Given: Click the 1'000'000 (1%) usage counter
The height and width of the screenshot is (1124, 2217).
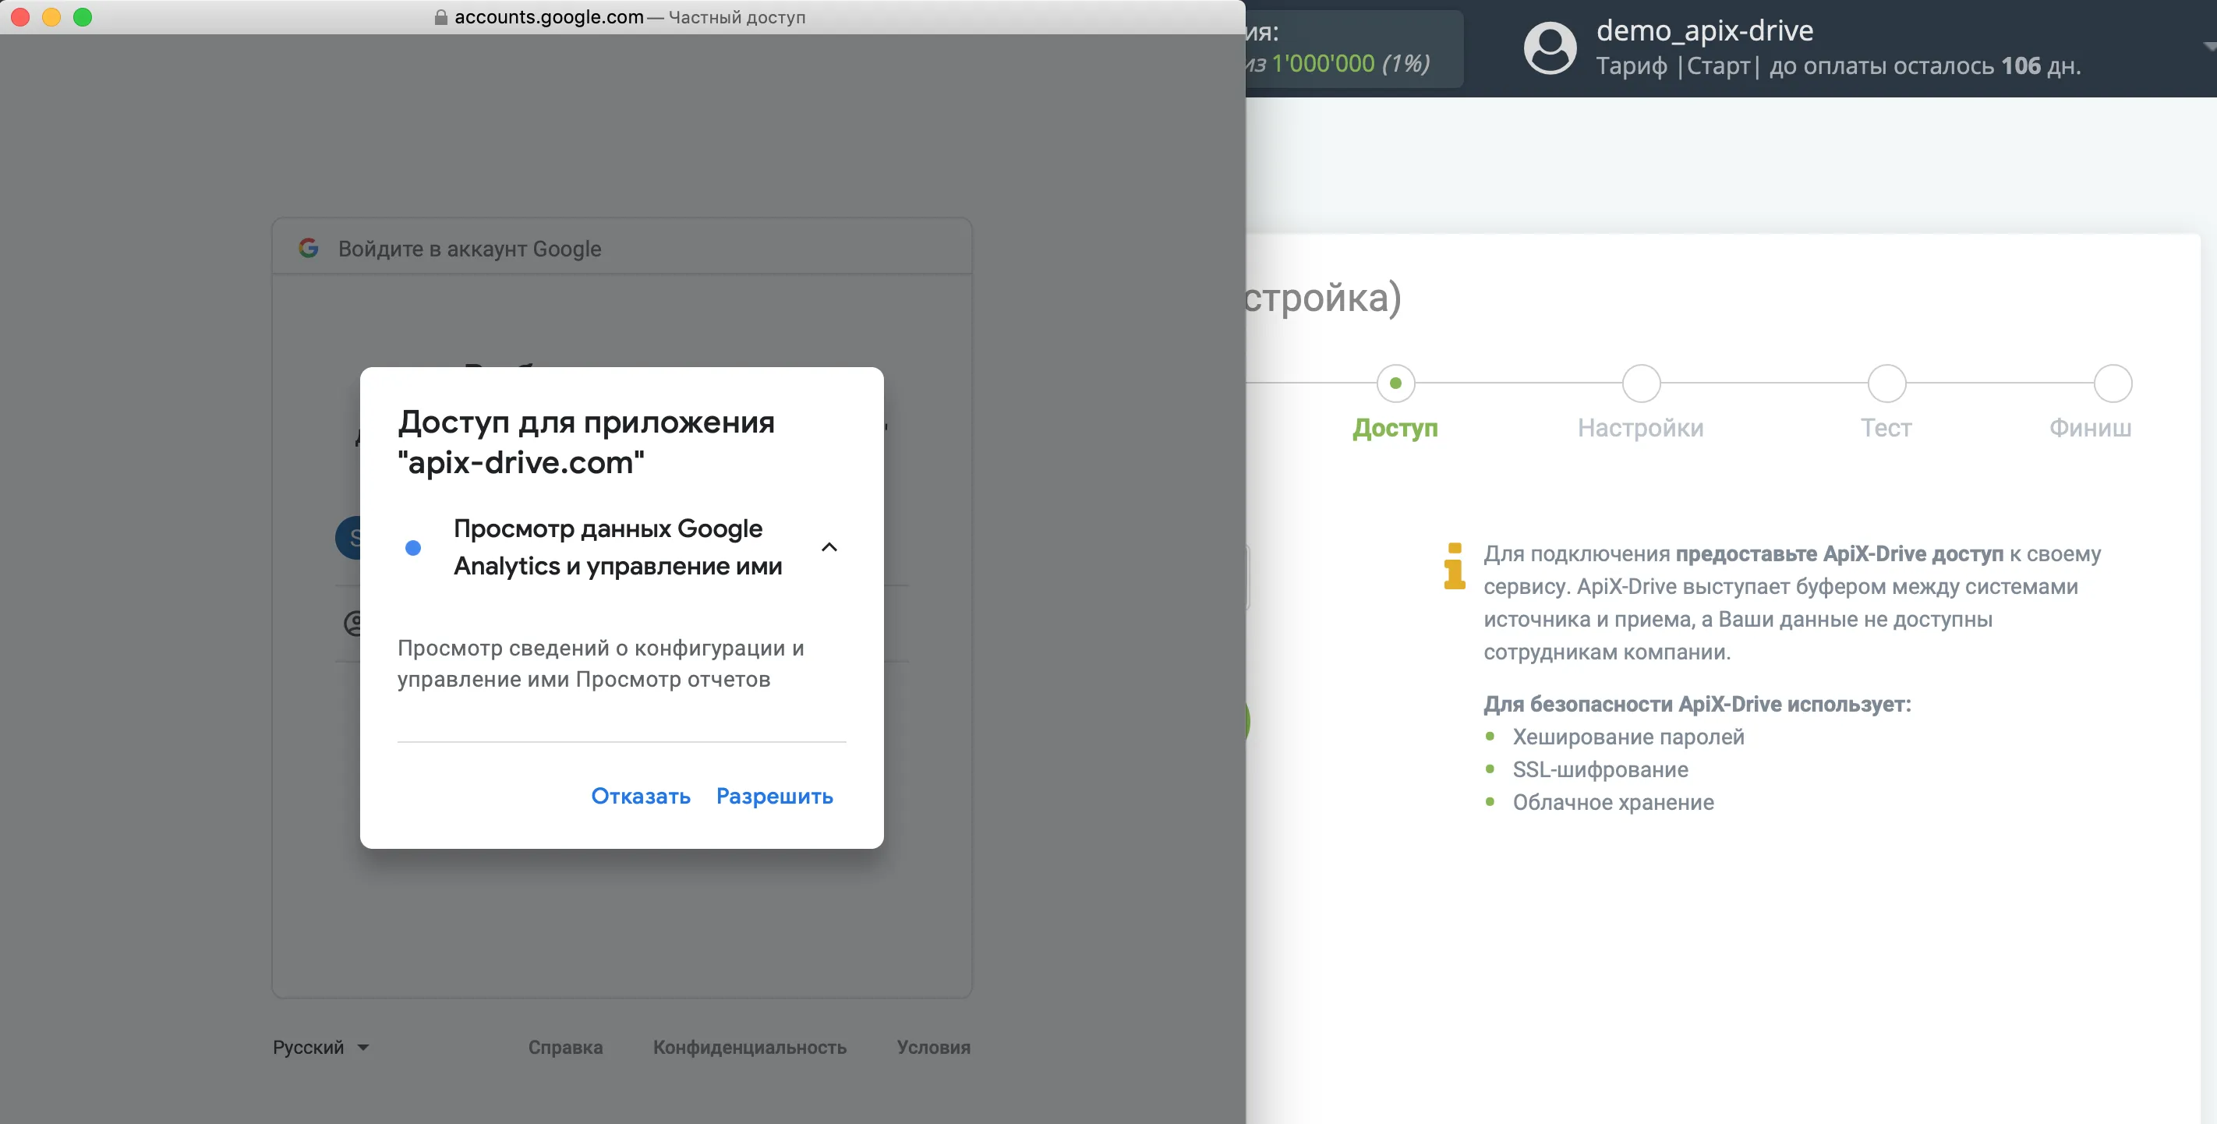Looking at the screenshot, I should coord(1350,64).
